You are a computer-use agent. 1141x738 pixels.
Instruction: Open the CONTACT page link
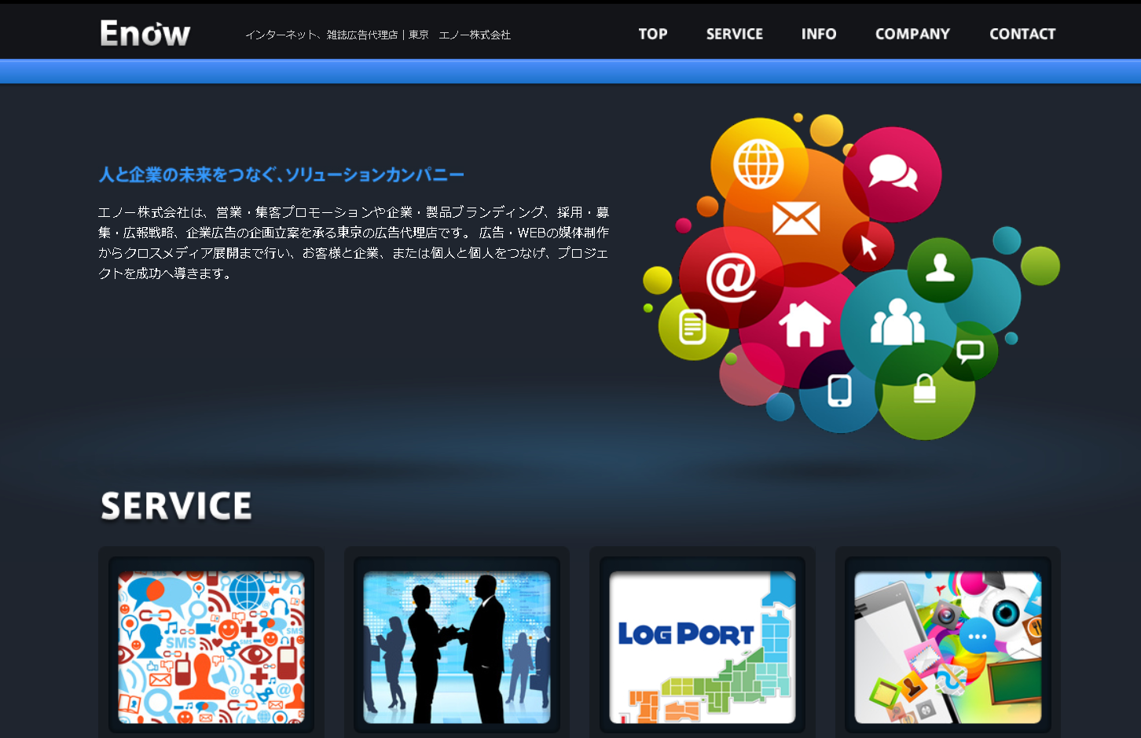click(x=1022, y=34)
